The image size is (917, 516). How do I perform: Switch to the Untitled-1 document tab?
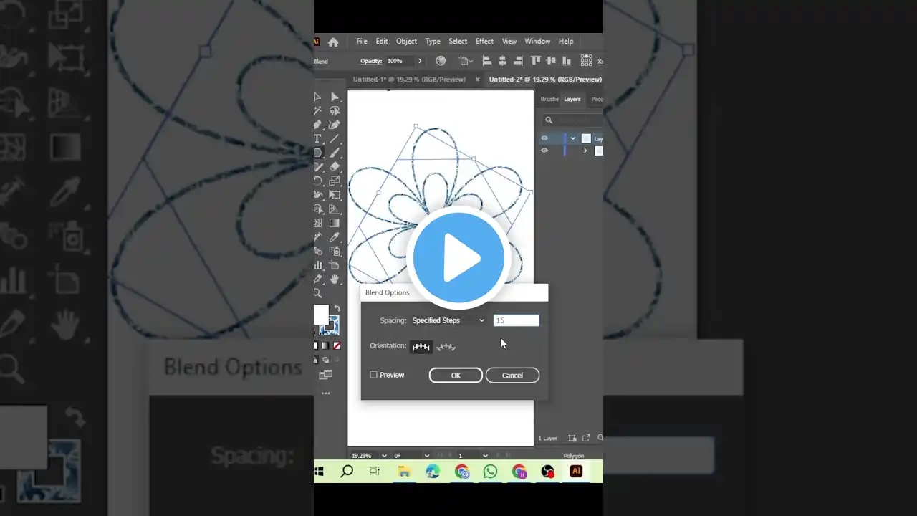(x=408, y=80)
